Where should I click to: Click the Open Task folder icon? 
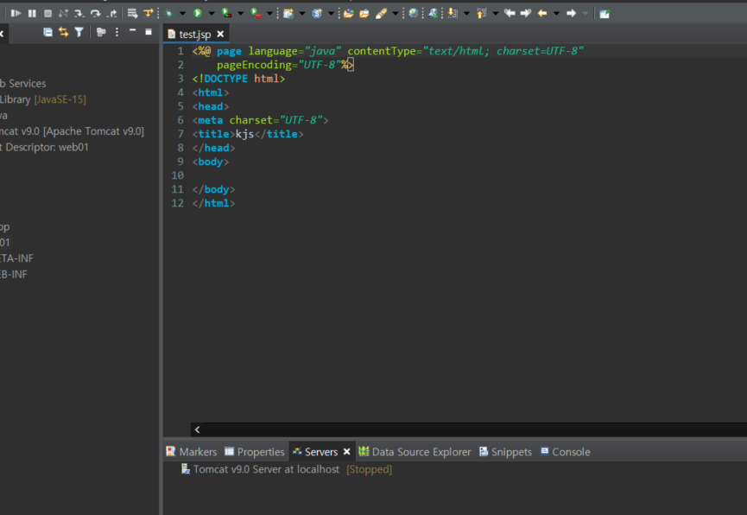(x=364, y=13)
